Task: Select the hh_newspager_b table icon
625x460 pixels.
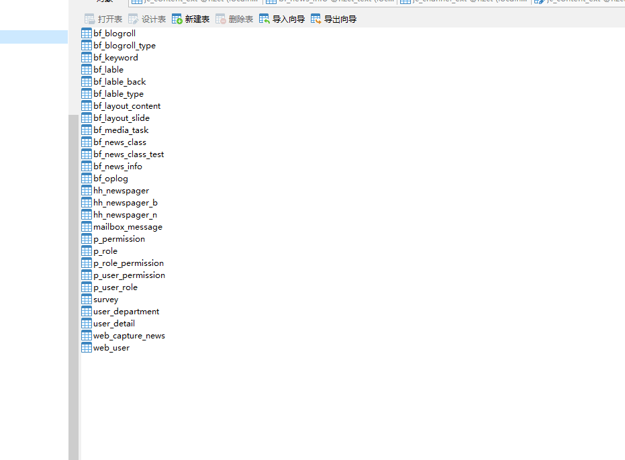Action: pos(87,203)
